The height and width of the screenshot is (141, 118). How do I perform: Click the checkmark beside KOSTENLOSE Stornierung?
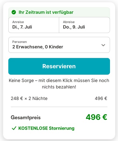tap(14, 128)
